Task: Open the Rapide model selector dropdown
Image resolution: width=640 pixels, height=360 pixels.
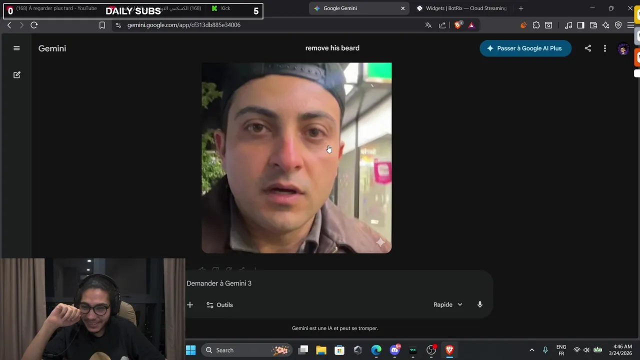Action: coord(448,304)
